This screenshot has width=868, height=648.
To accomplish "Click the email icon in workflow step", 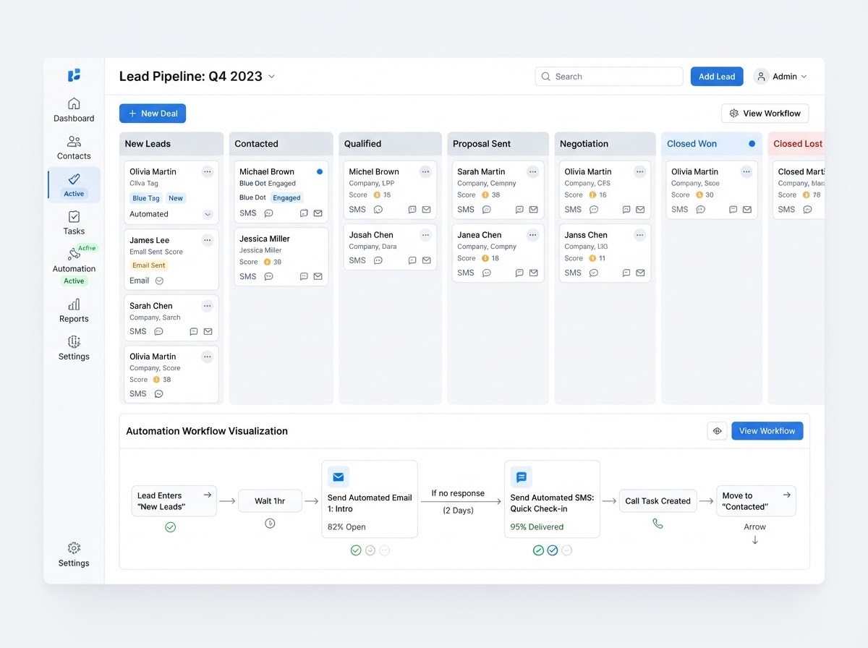I will (338, 477).
